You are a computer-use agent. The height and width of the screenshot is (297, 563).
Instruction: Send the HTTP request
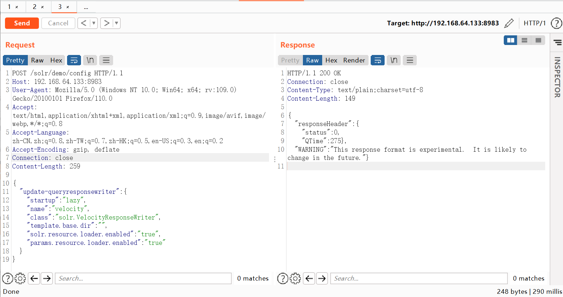click(x=22, y=23)
